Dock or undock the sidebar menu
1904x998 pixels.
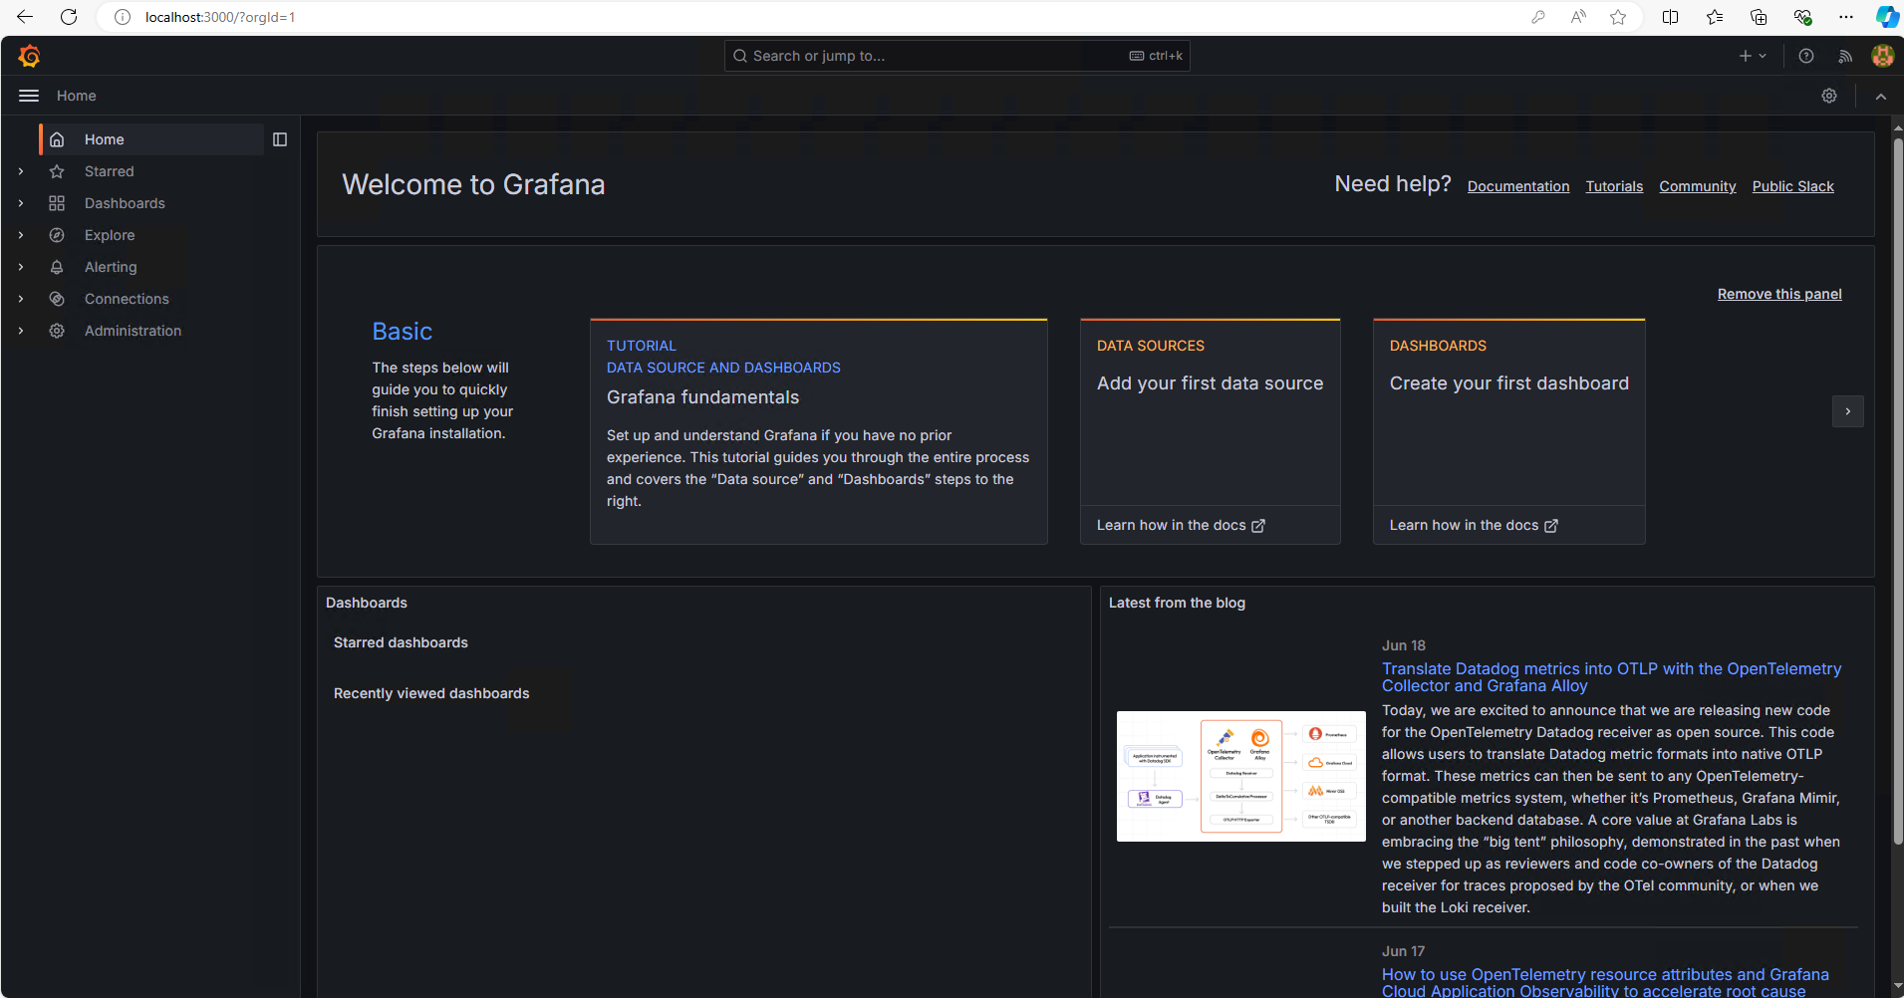coord(280,139)
